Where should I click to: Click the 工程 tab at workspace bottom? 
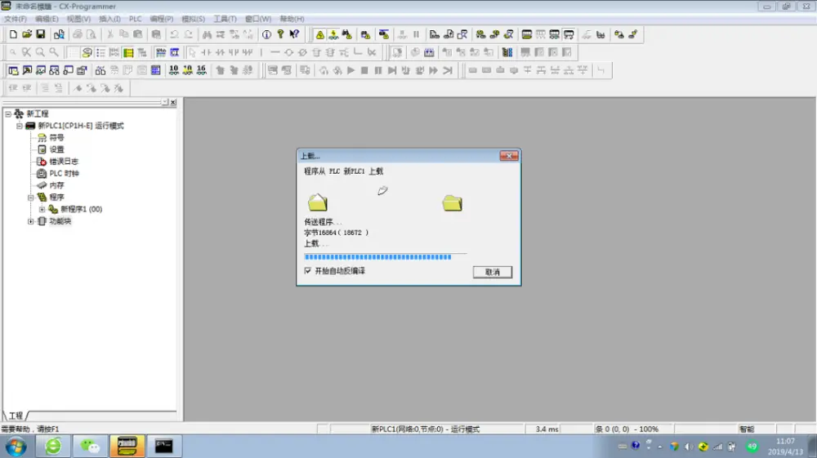coord(16,416)
